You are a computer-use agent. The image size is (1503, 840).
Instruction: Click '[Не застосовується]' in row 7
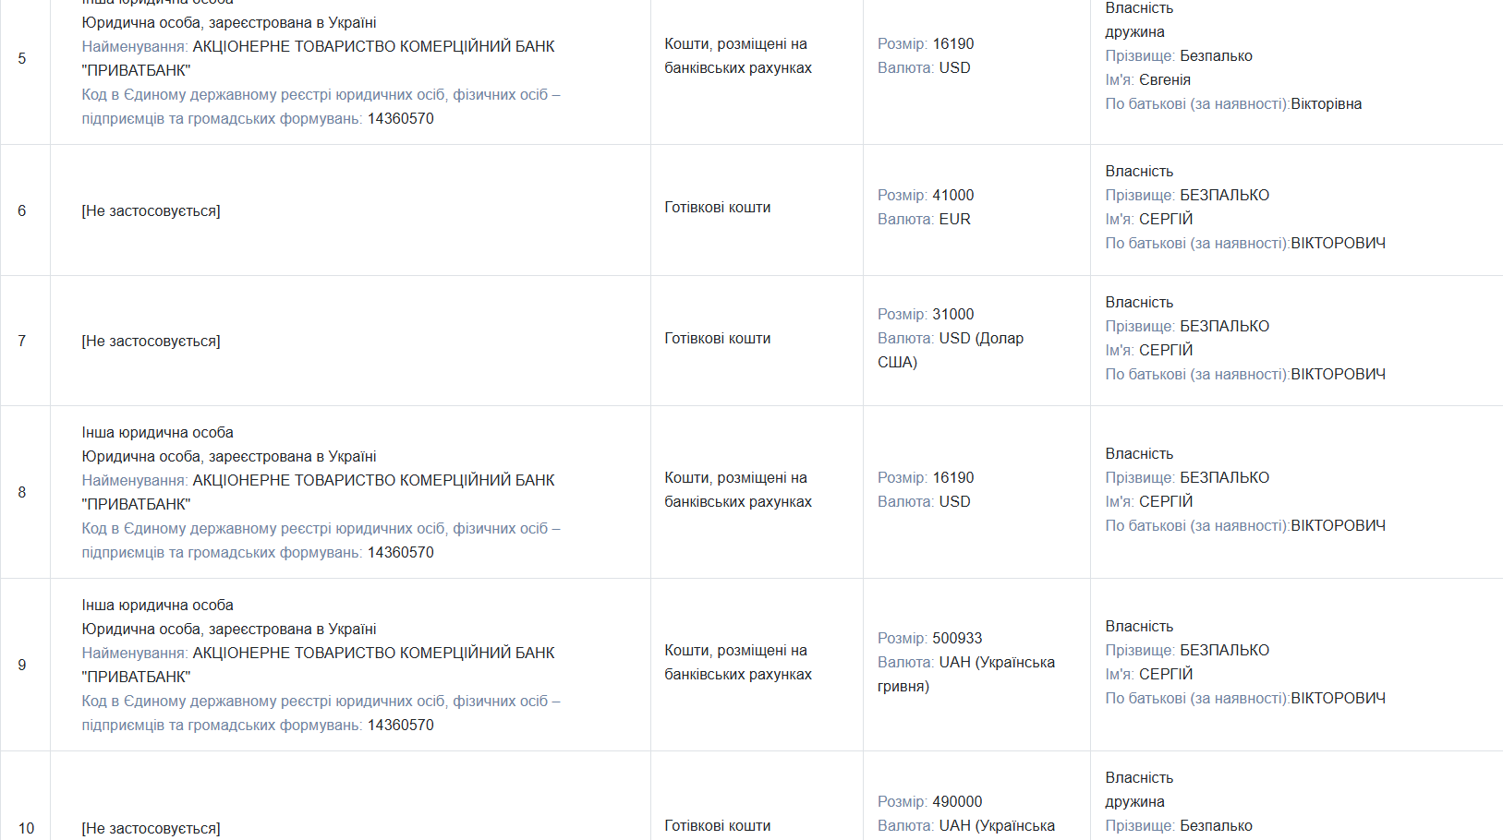coord(151,341)
